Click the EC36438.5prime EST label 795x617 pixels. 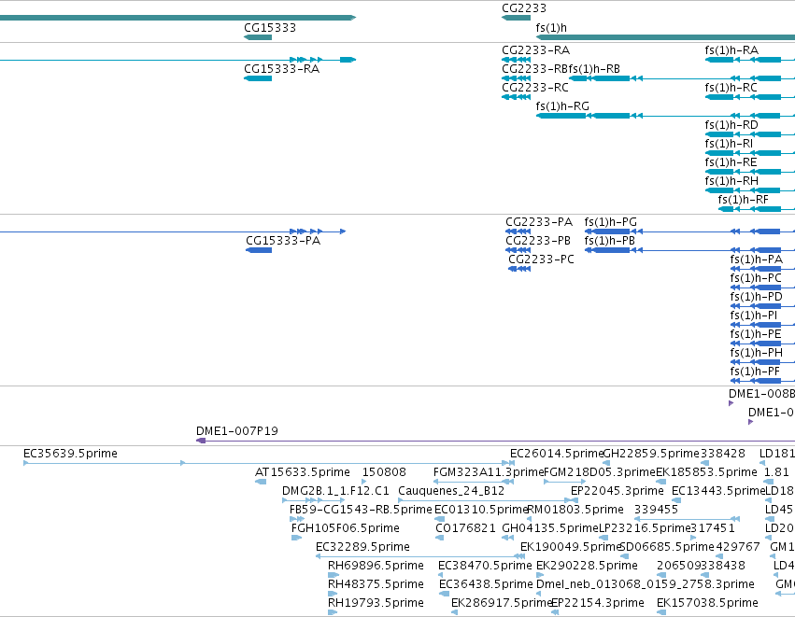486,584
